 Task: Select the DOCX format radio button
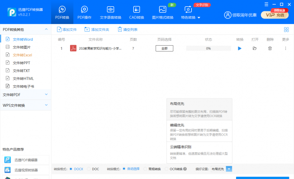71,169
